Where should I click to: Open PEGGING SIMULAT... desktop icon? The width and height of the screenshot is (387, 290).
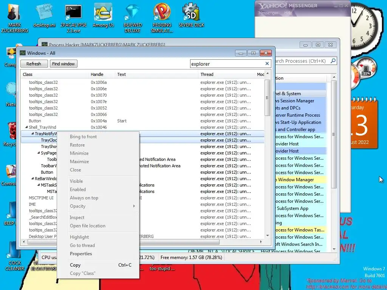tap(162, 18)
